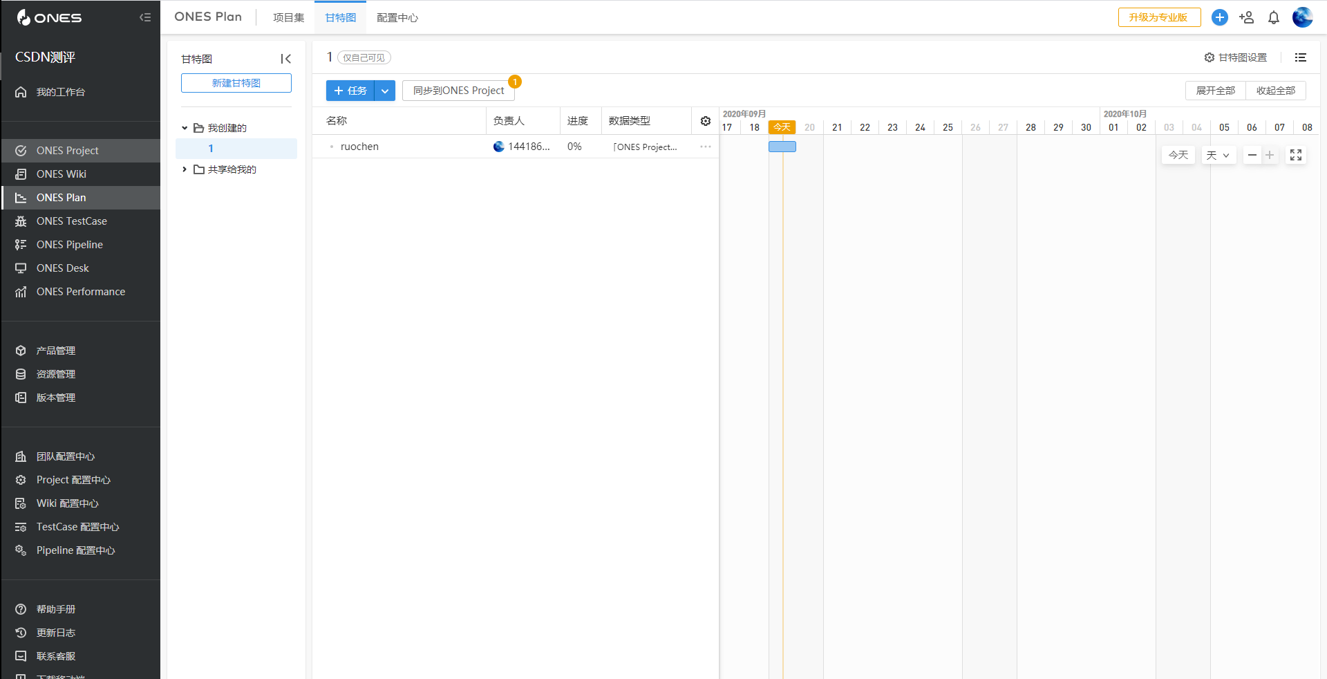The height and width of the screenshot is (679, 1327).
Task: Open 甘特图设置 settings
Action: point(1236,57)
